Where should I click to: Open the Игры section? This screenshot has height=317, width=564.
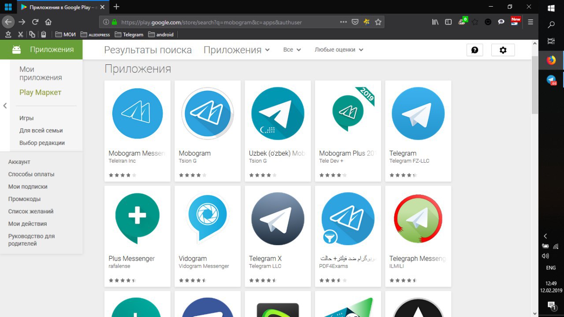26,118
